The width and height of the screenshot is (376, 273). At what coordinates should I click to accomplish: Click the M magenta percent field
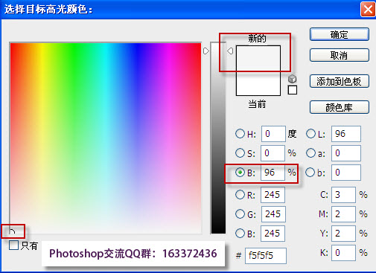(343, 214)
